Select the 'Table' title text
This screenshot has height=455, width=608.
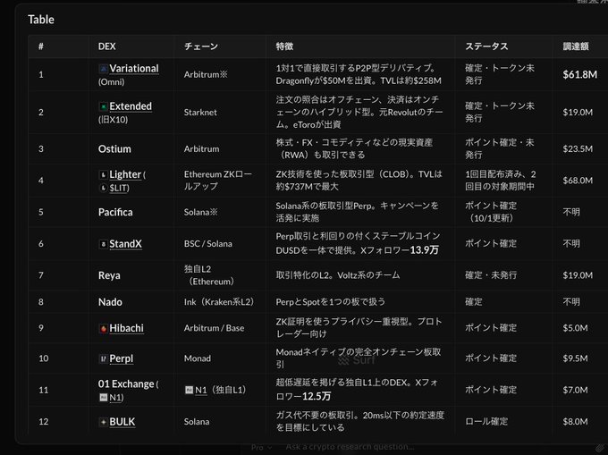pyautogui.click(x=41, y=20)
